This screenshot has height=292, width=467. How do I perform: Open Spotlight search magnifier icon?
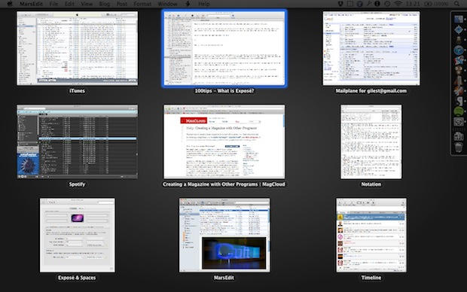[x=456, y=4]
